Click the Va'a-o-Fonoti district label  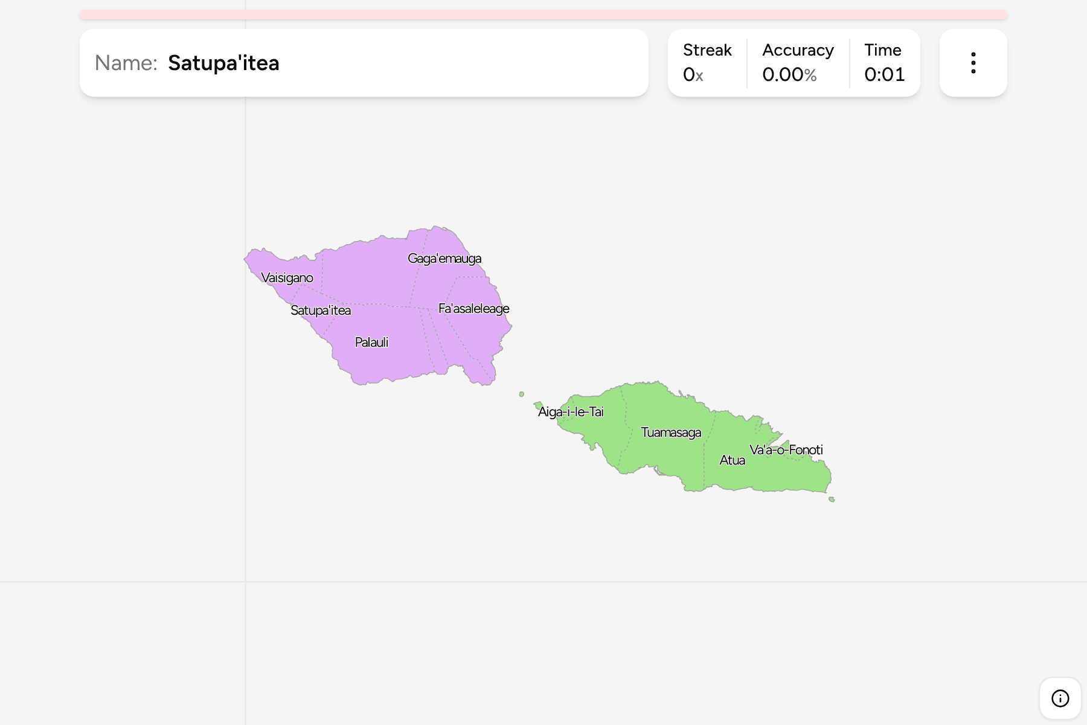click(x=786, y=450)
